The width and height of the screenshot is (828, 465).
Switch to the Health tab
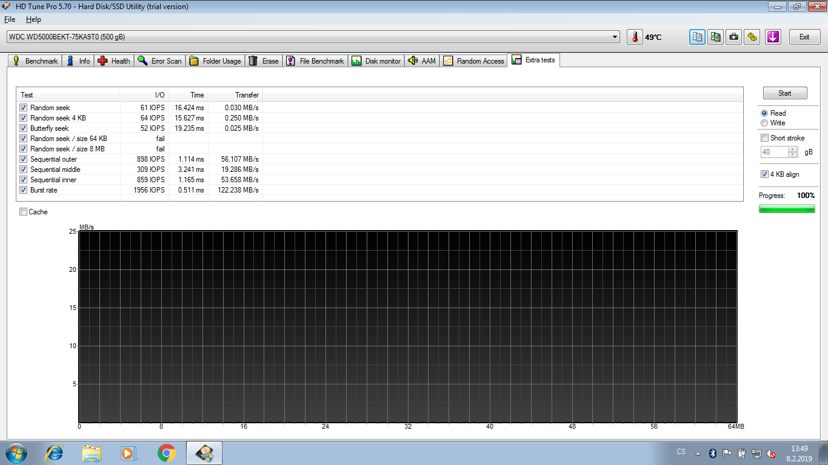114,61
